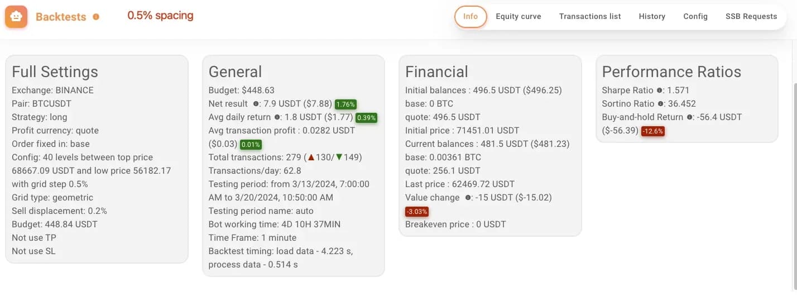Image resolution: width=797 pixels, height=296 pixels.
Task: Click the info icon beside Backtests
Action: 96,17
